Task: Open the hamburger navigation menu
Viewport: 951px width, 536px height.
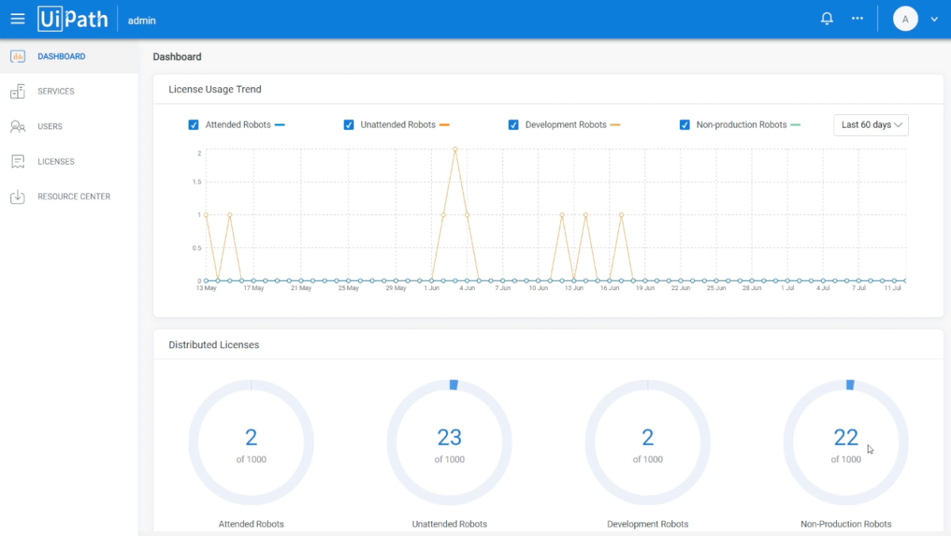Action: tap(17, 18)
